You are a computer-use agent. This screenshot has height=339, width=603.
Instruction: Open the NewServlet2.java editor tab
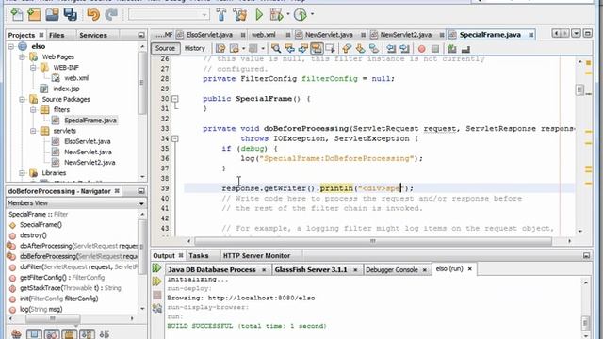tap(406, 35)
